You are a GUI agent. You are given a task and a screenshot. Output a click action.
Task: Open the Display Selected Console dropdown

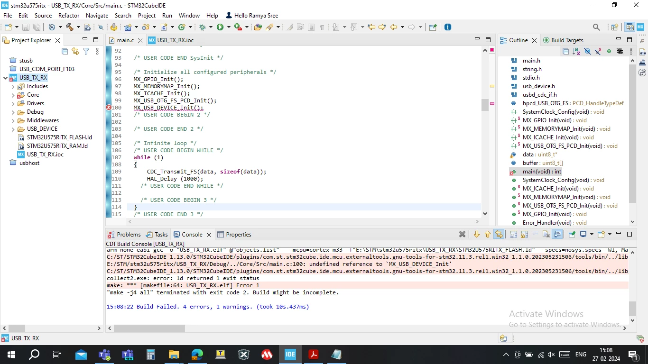[x=591, y=234]
